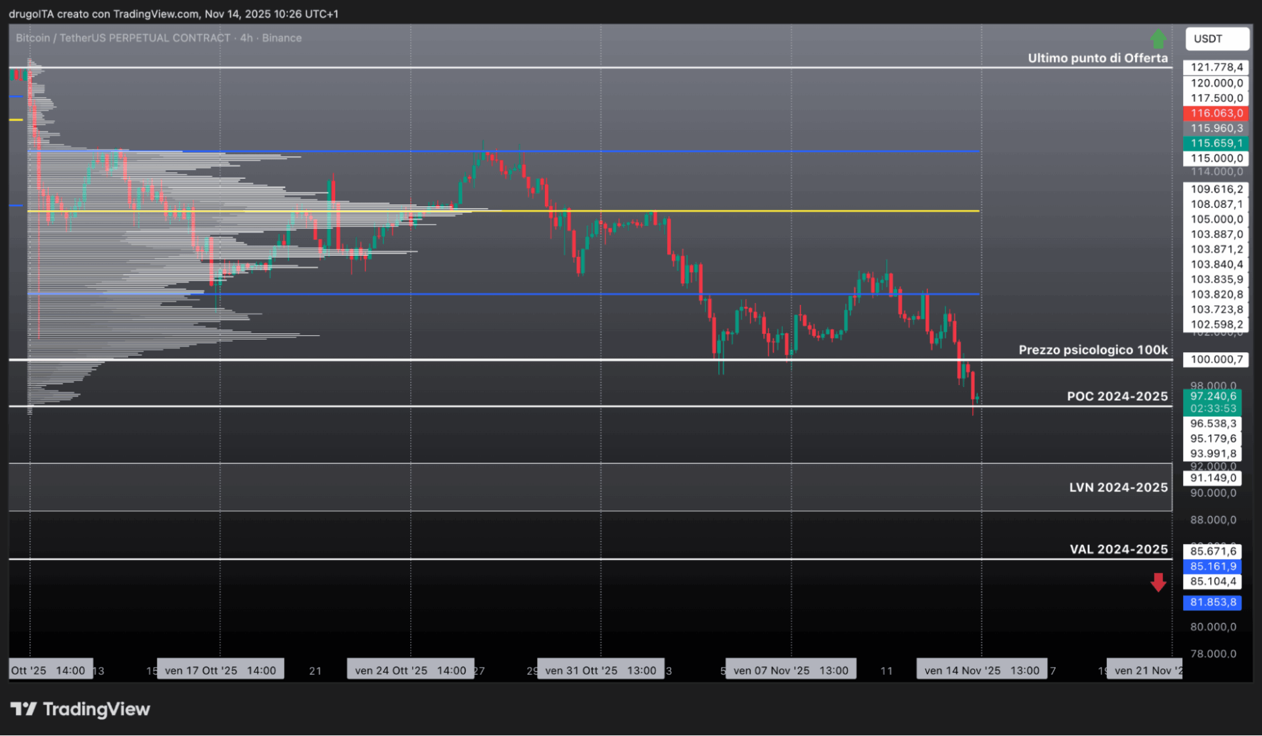Image resolution: width=1262 pixels, height=736 pixels.
Task: Click the green POC price label 97.240,6
Action: point(1213,396)
